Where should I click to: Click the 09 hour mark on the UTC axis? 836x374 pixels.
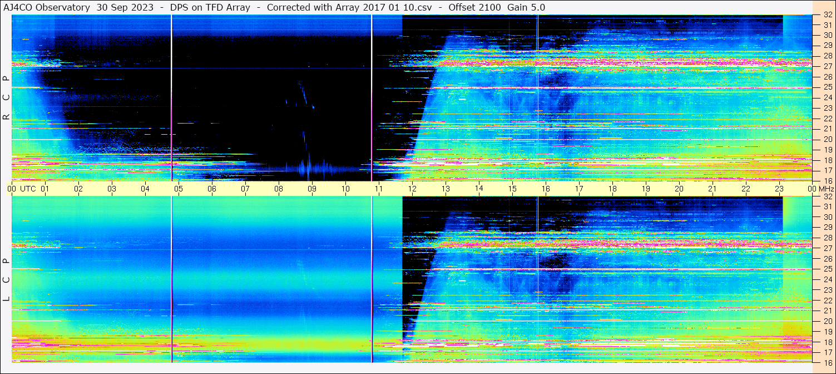tap(312, 189)
